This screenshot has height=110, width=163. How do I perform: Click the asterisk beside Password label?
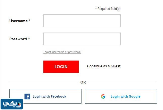(29, 39)
